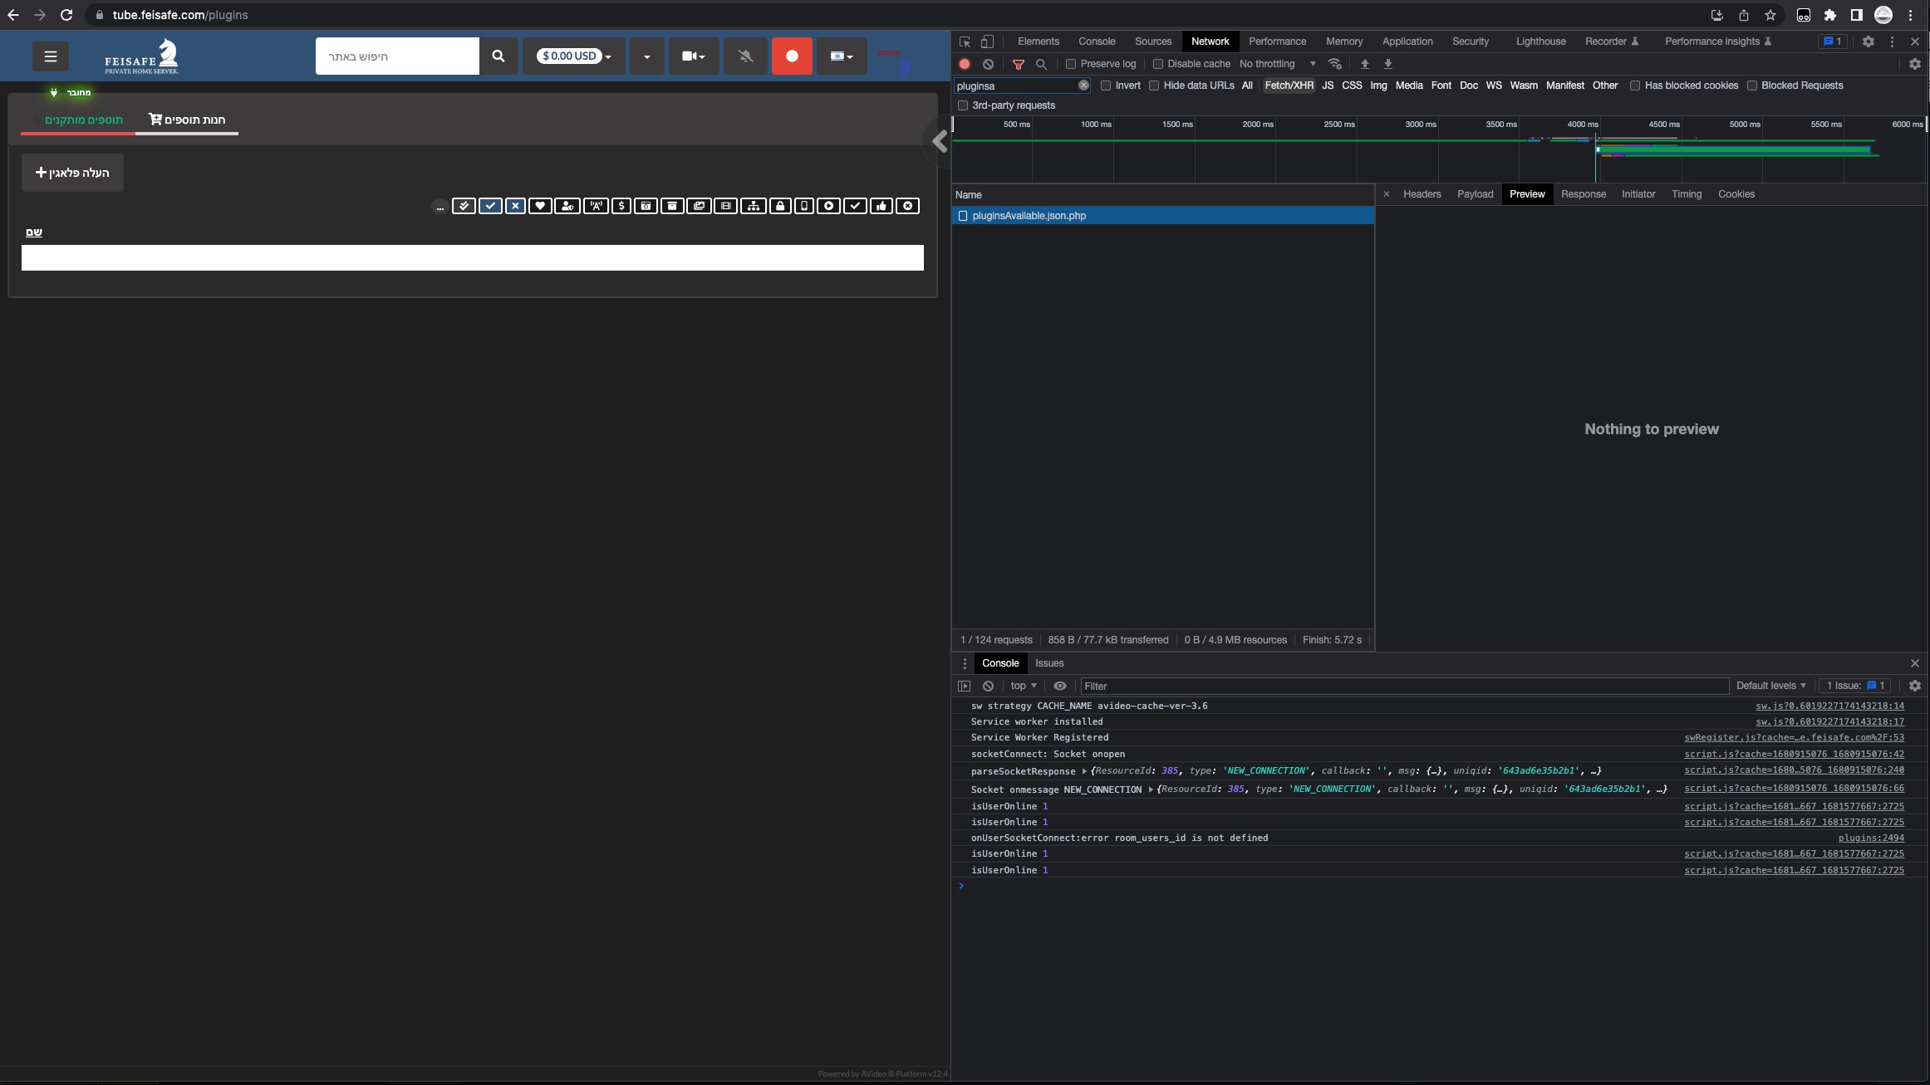Open the network filter funnel icon
1930x1085 pixels.
pyautogui.click(x=1018, y=64)
